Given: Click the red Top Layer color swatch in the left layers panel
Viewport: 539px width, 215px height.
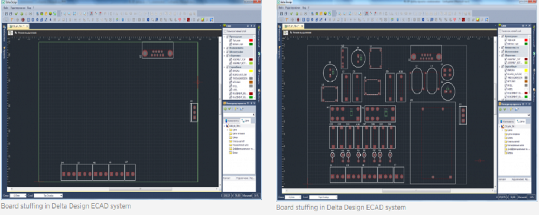Looking at the screenshot, I should click(x=250, y=40).
